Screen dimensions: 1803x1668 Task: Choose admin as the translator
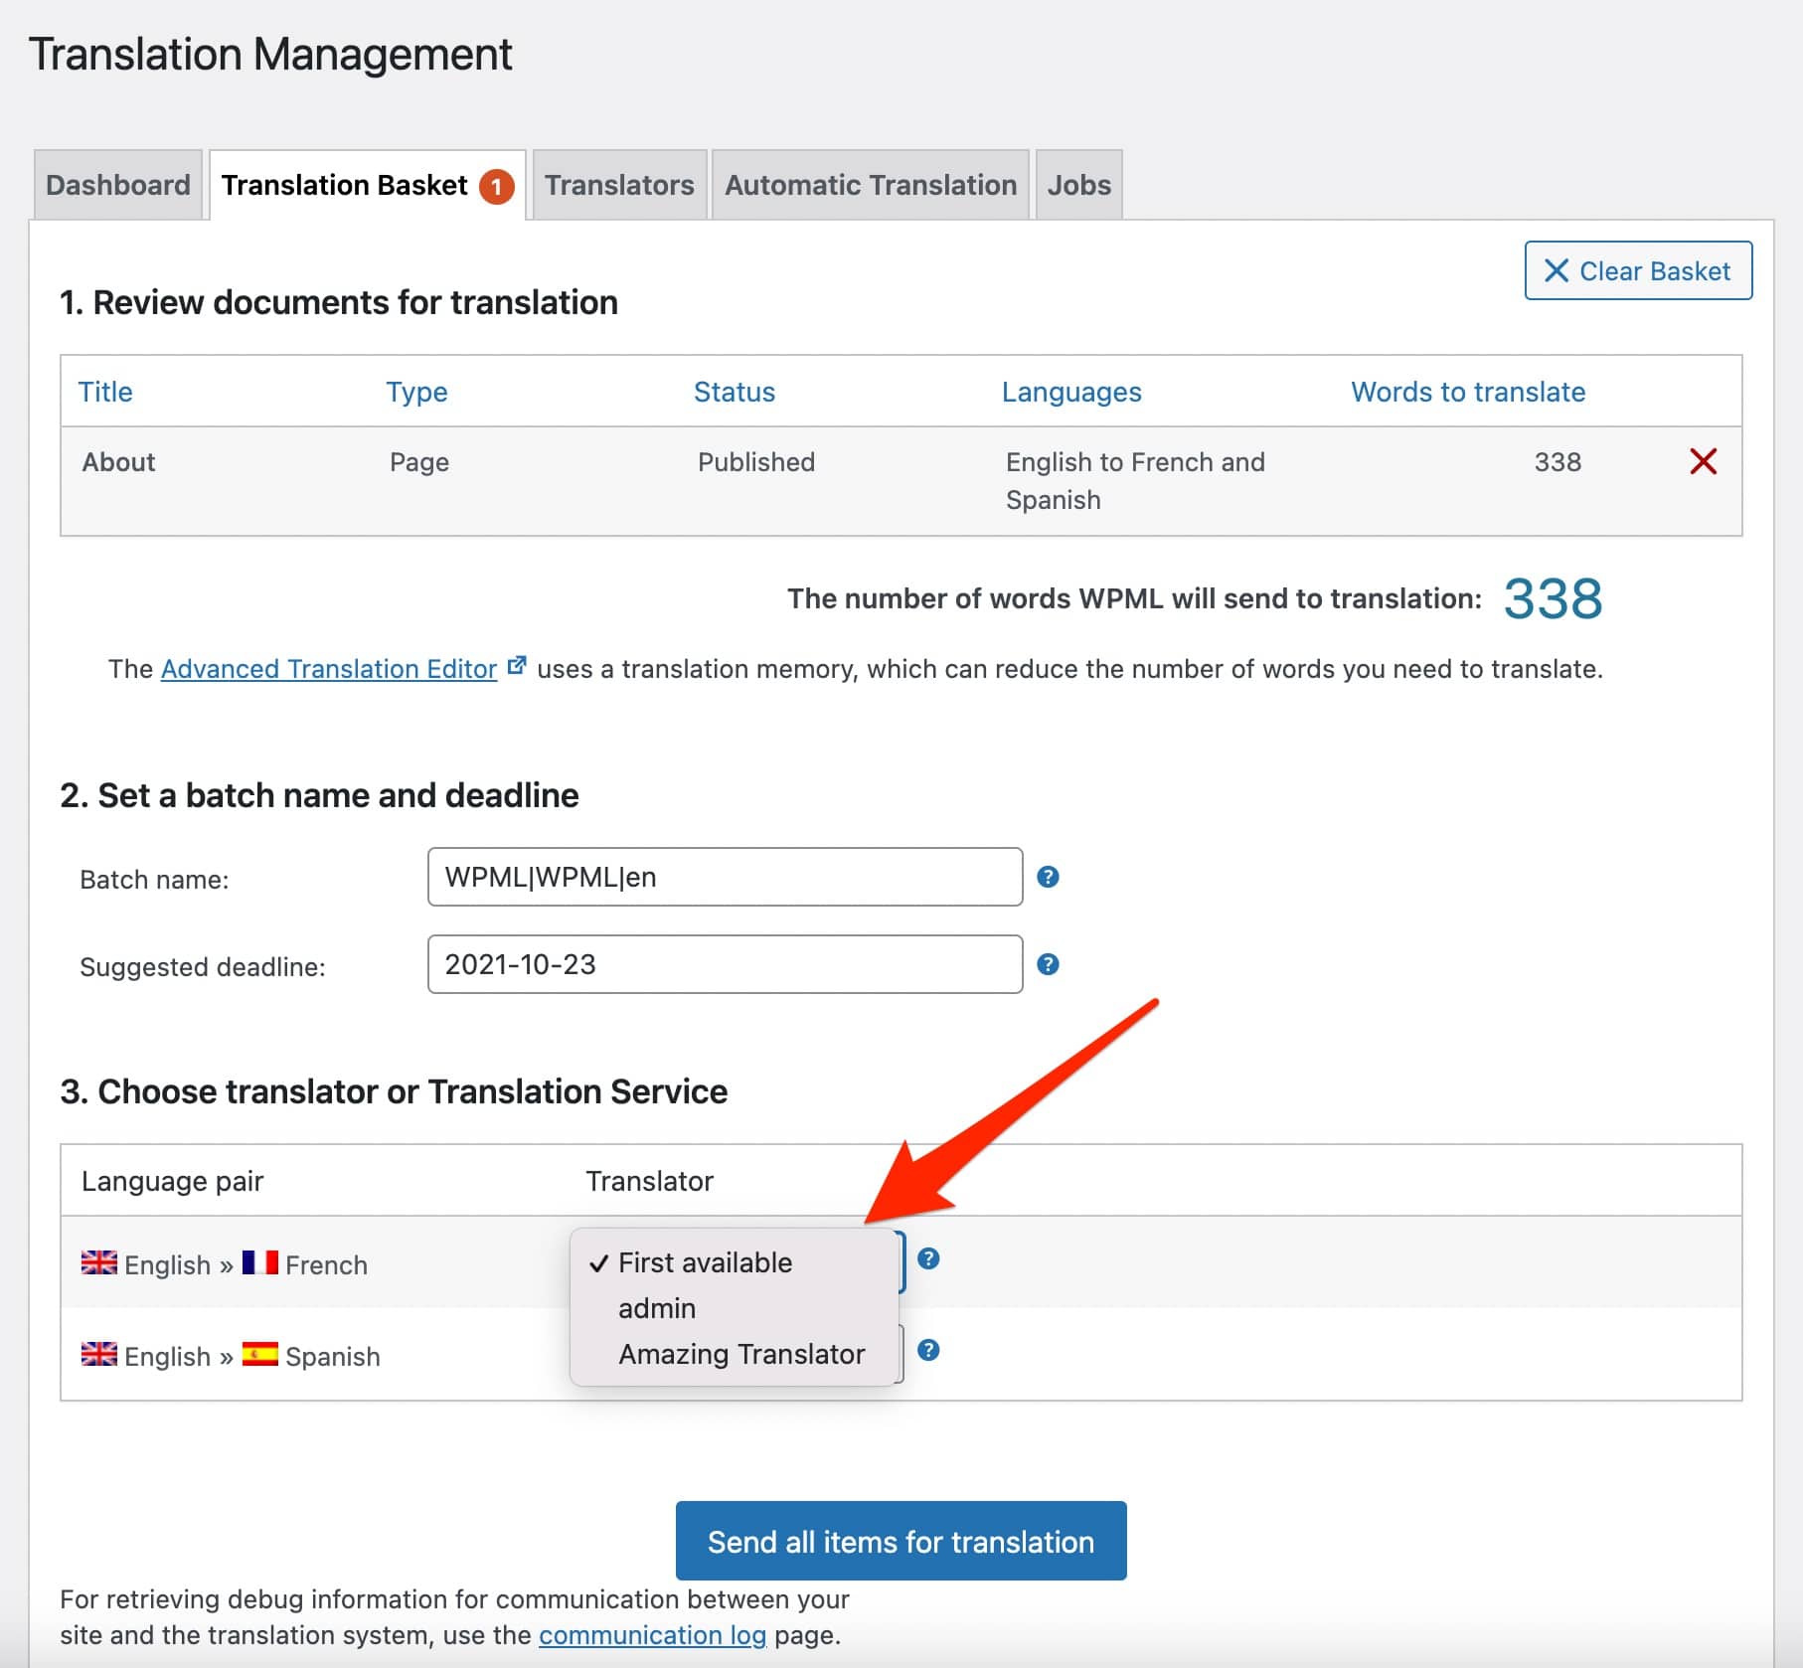coord(657,1307)
